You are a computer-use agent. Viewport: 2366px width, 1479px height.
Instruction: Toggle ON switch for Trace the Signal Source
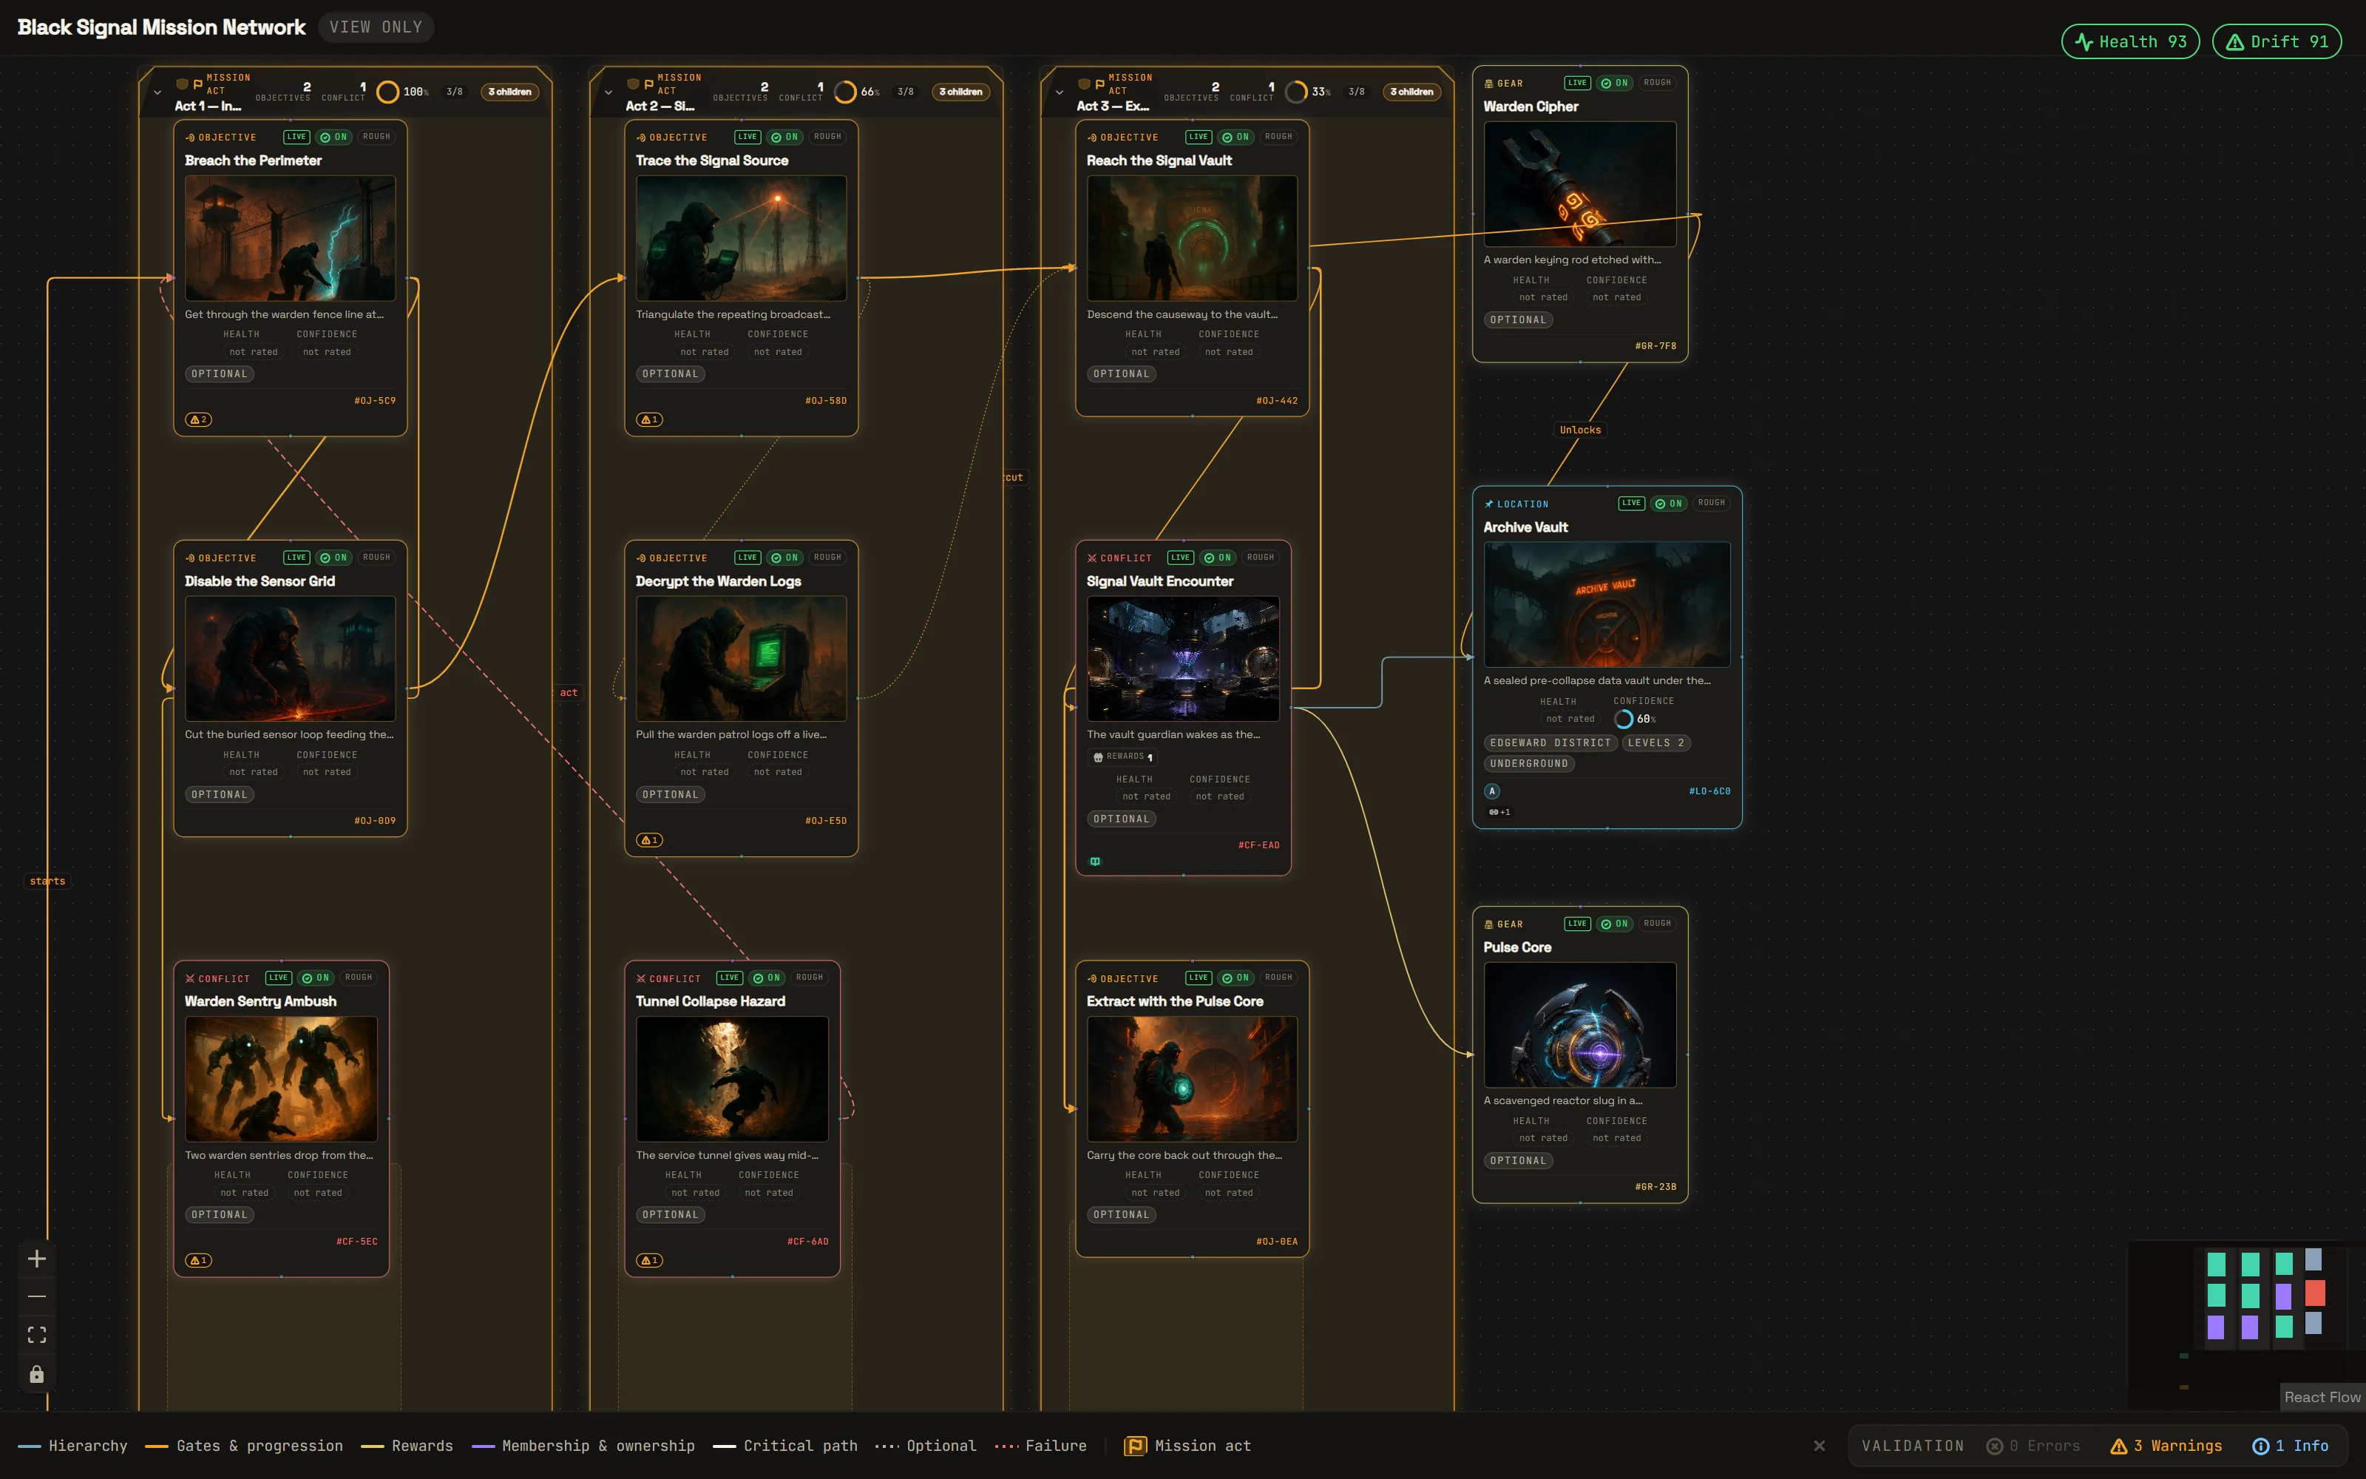(x=784, y=137)
